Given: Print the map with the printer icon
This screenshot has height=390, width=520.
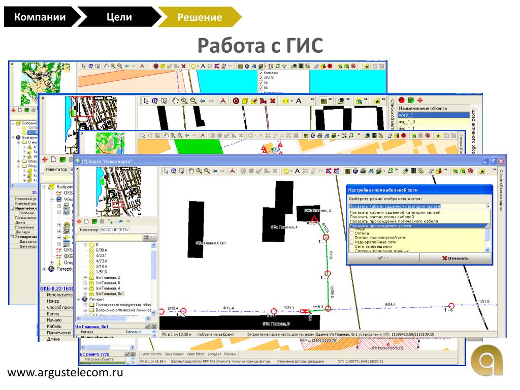Looking at the screenshot, I should 363,171.
